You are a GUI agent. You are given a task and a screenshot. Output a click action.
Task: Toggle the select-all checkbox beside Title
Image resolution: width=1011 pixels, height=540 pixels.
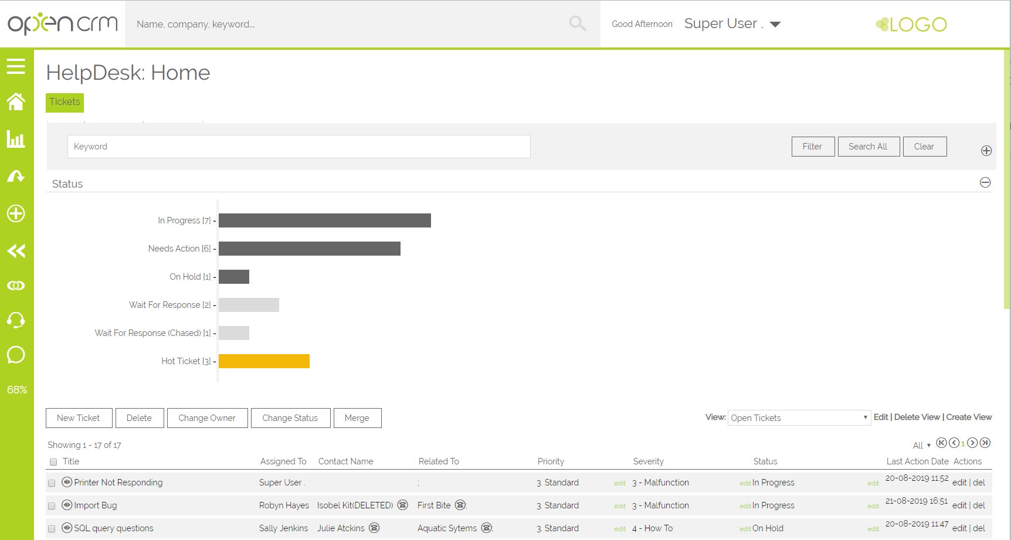(x=53, y=462)
